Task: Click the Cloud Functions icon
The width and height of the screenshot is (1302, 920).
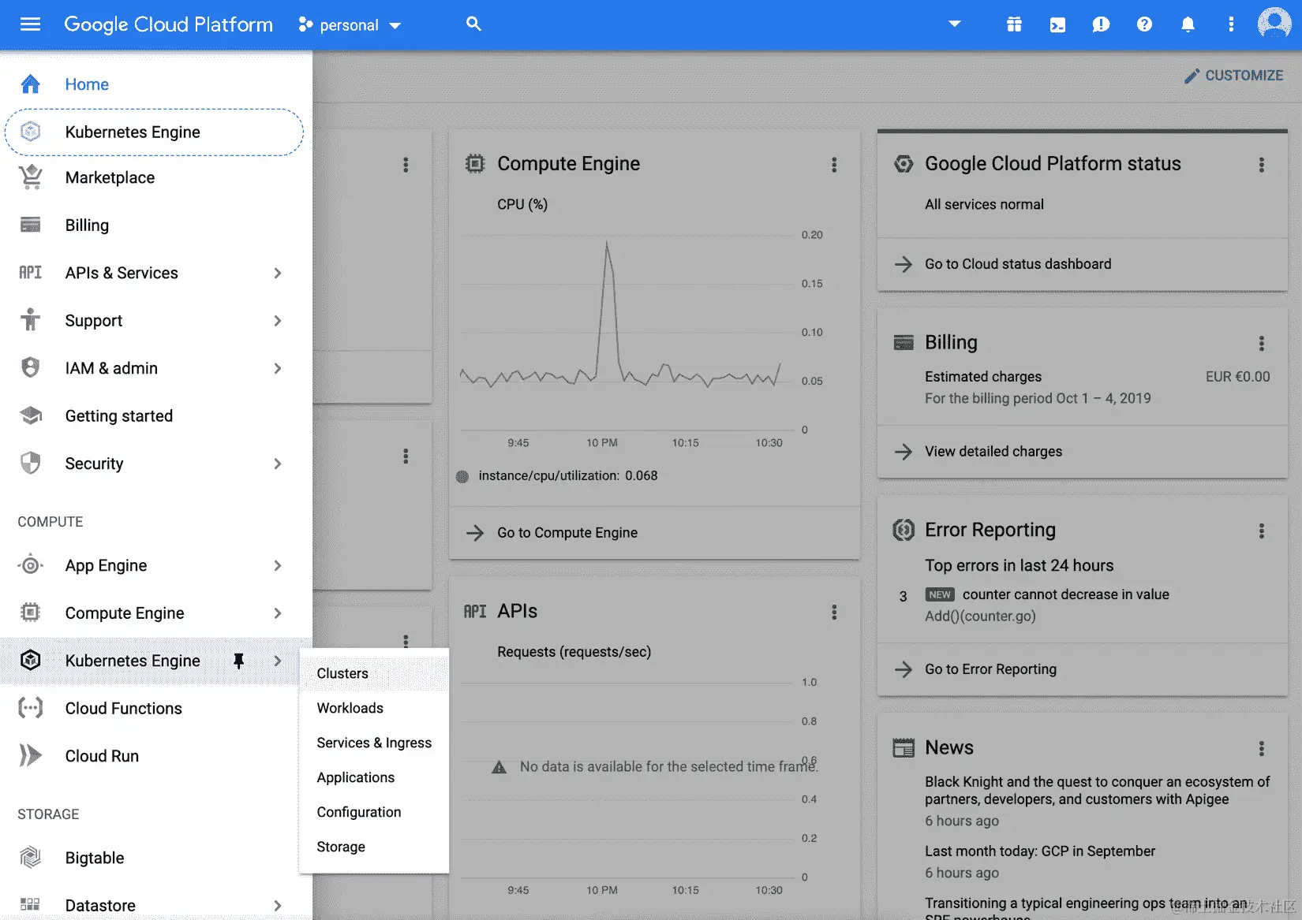Action: 30,708
